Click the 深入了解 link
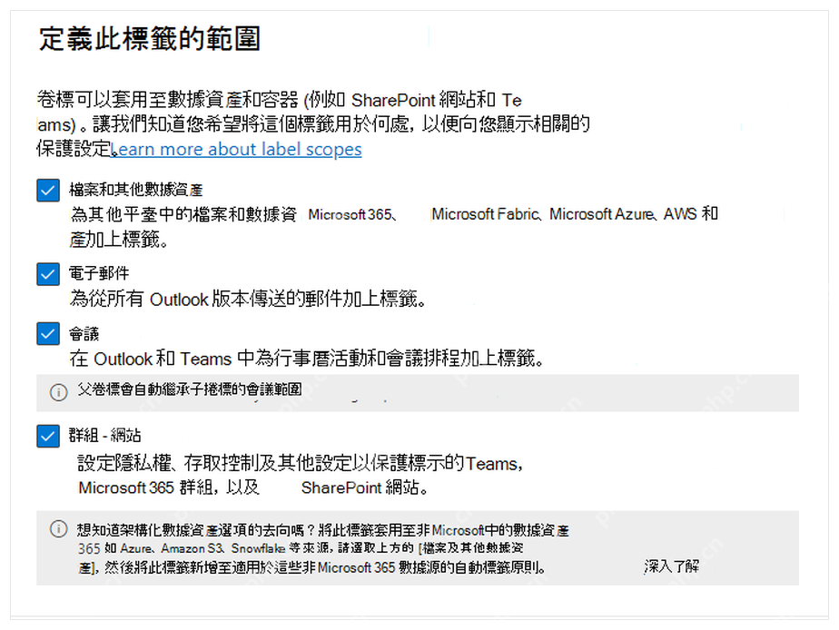 point(672,566)
